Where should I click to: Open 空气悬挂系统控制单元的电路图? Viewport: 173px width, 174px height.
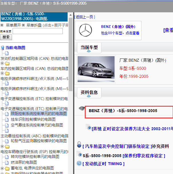pos(37,125)
